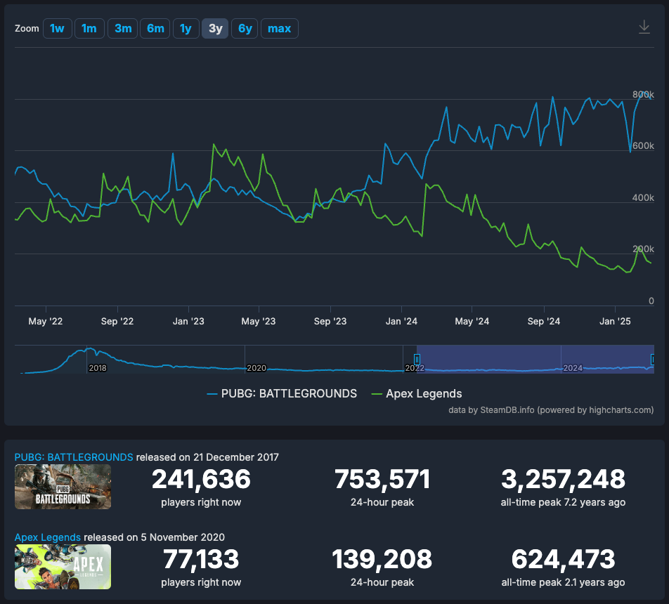Set chart zoom to 1y
This screenshot has height=604, width=669.
click(x=186, y=29)
